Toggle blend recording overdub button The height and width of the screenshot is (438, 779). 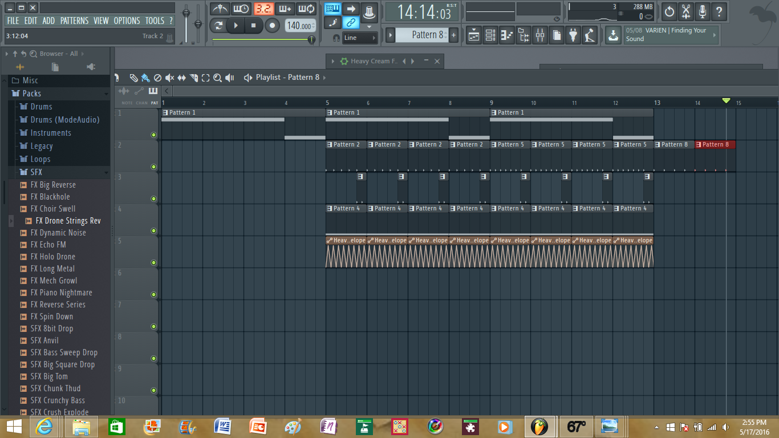pos(285,9)
